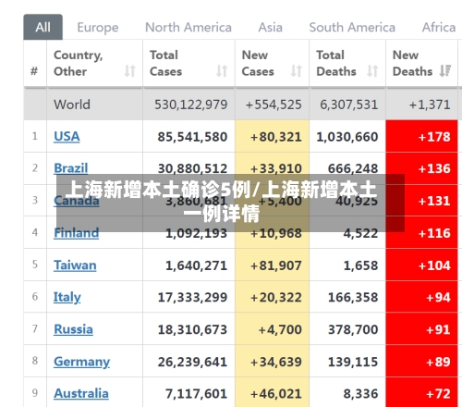The height and width of the screenshot is (407, 462).
Task: Click Italy new deaths +94 cell
Action: pos(421,297)
